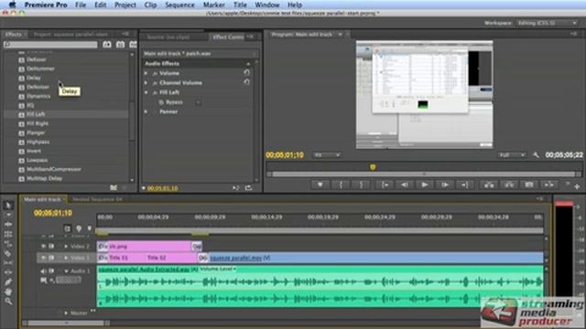Open the Program monitor settings wrench
586x329 pixels.
coord(536,154)
